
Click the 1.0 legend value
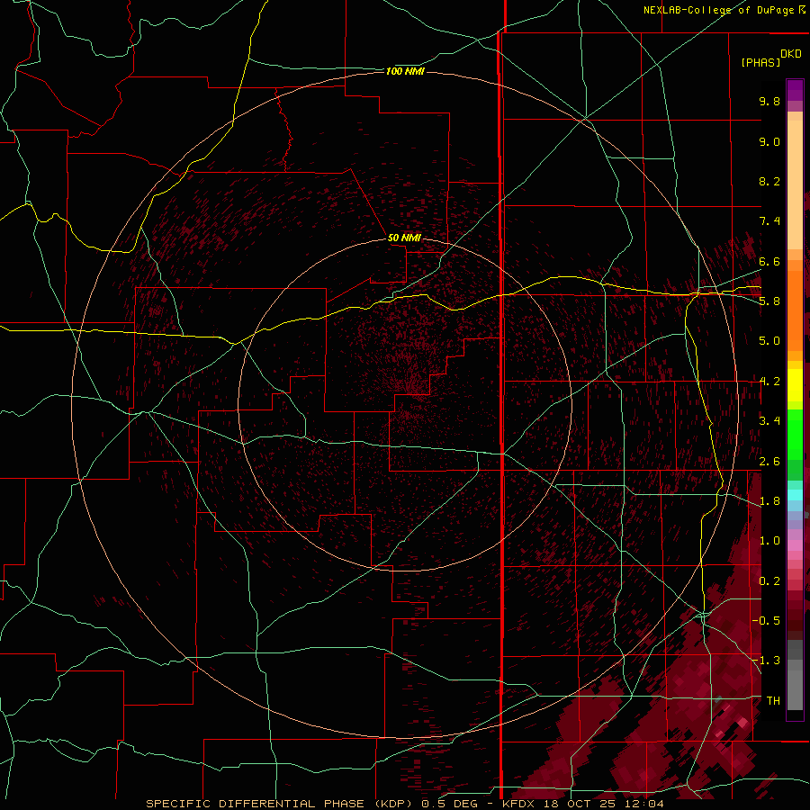click(769, 541)
